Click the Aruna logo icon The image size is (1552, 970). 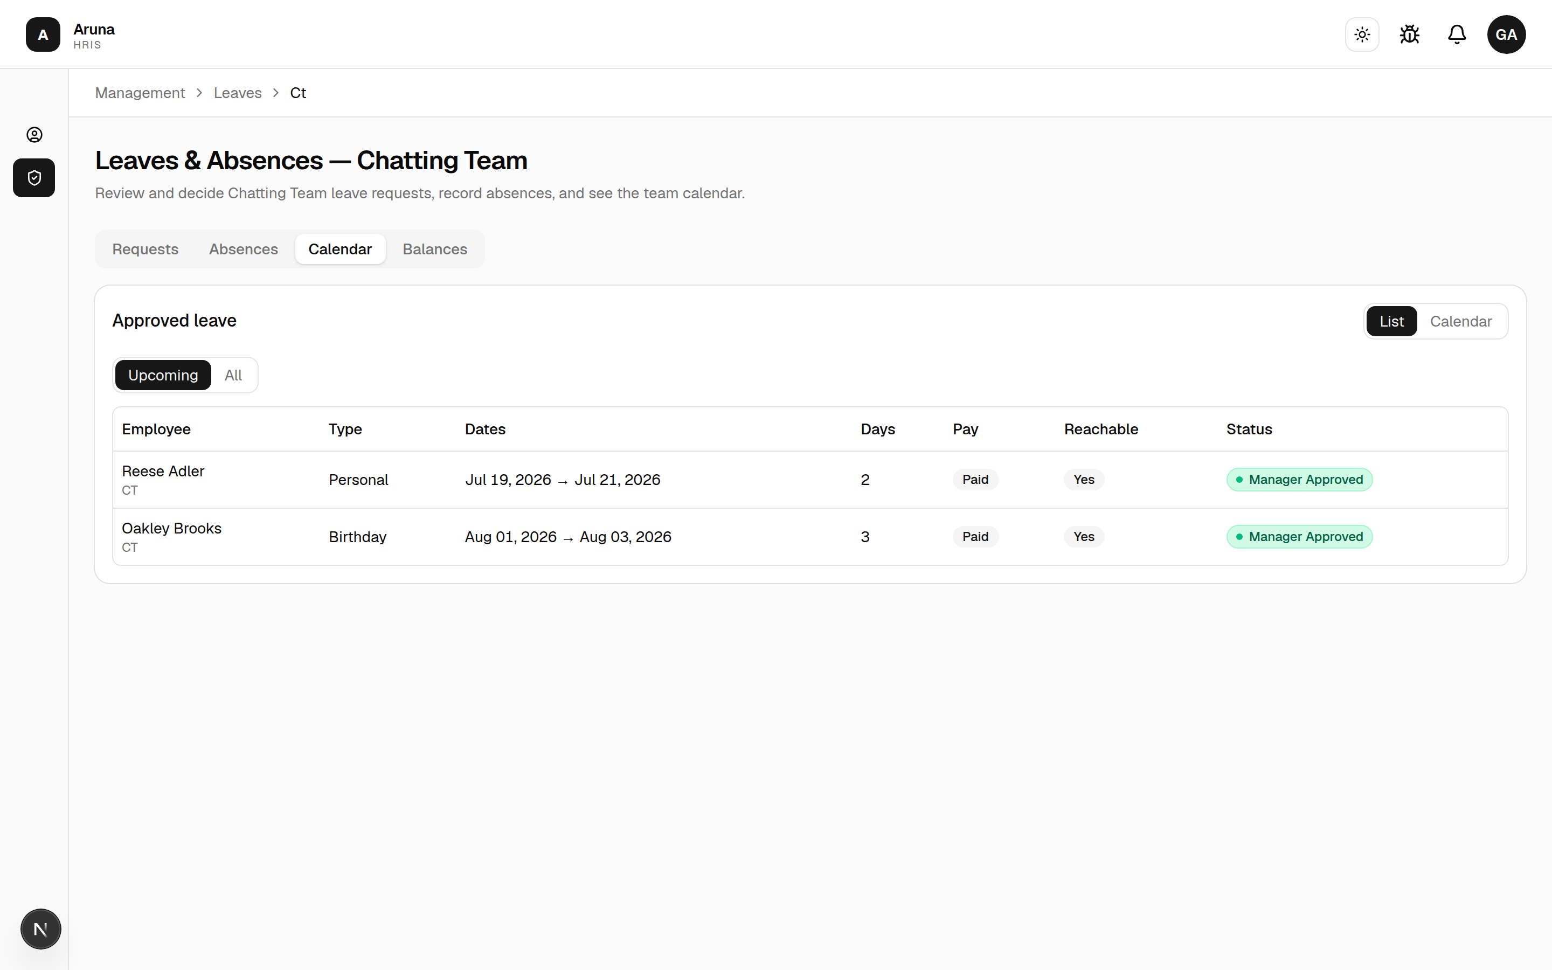[43, 34]
